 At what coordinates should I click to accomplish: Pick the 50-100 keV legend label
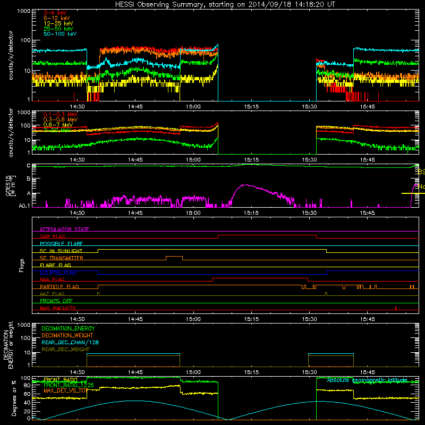coord(60,34)
